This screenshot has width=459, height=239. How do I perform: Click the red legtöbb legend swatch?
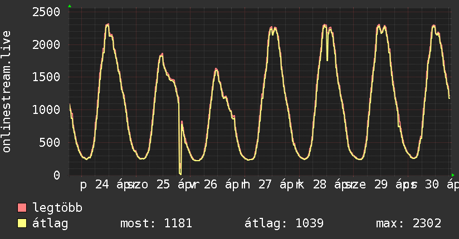22,208
